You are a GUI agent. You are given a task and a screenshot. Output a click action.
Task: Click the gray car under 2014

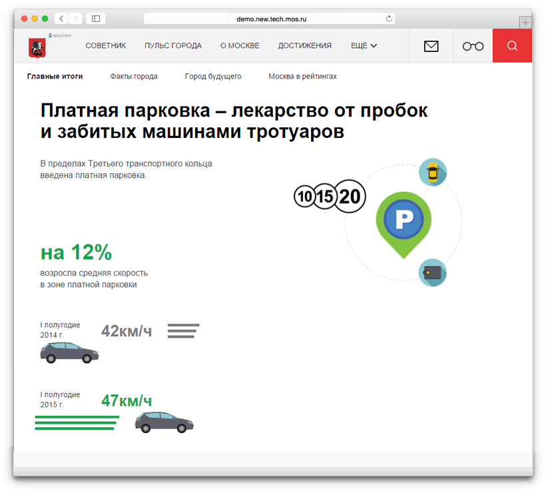click(x=69, y=353)
